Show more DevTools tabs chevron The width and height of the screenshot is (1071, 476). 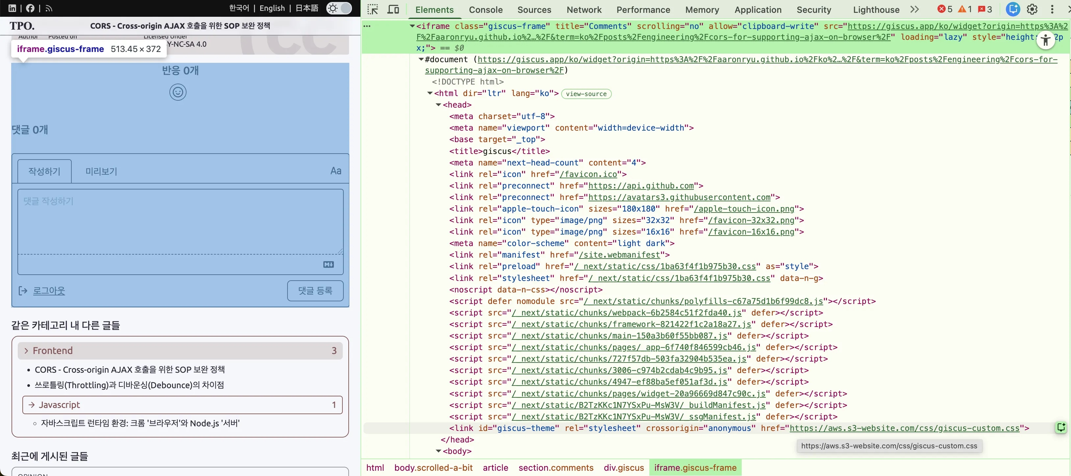[x=915, y=9]
